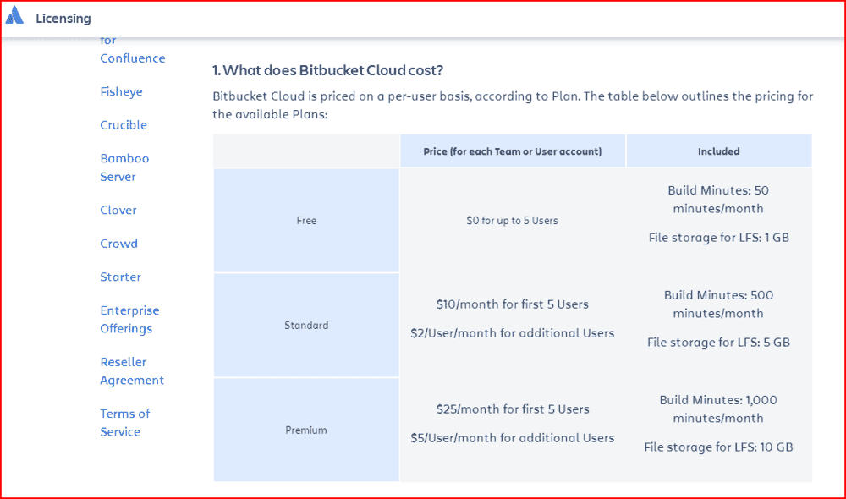Click the 'File storage for LFS: 10 GB' text

[x=718, y=447]
